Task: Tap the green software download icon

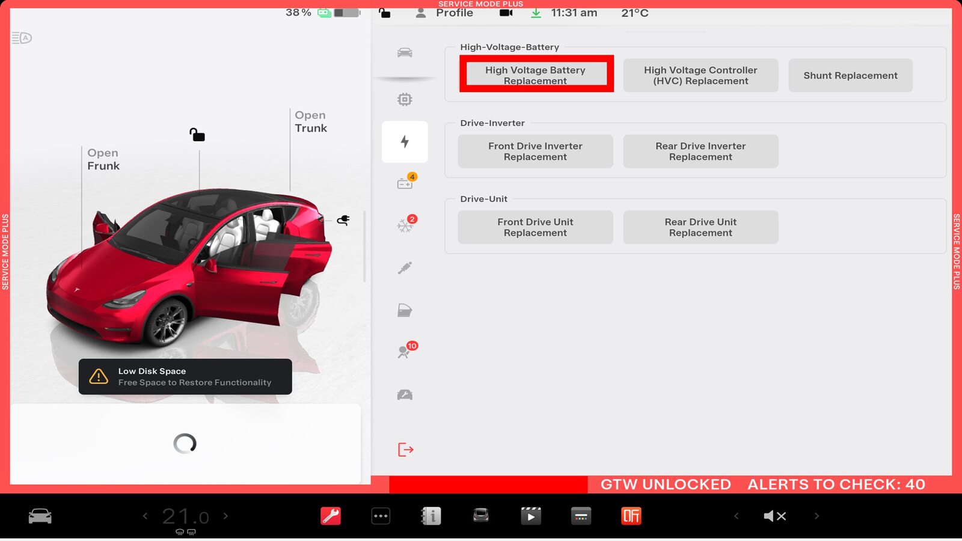Action: pos(536,13)
